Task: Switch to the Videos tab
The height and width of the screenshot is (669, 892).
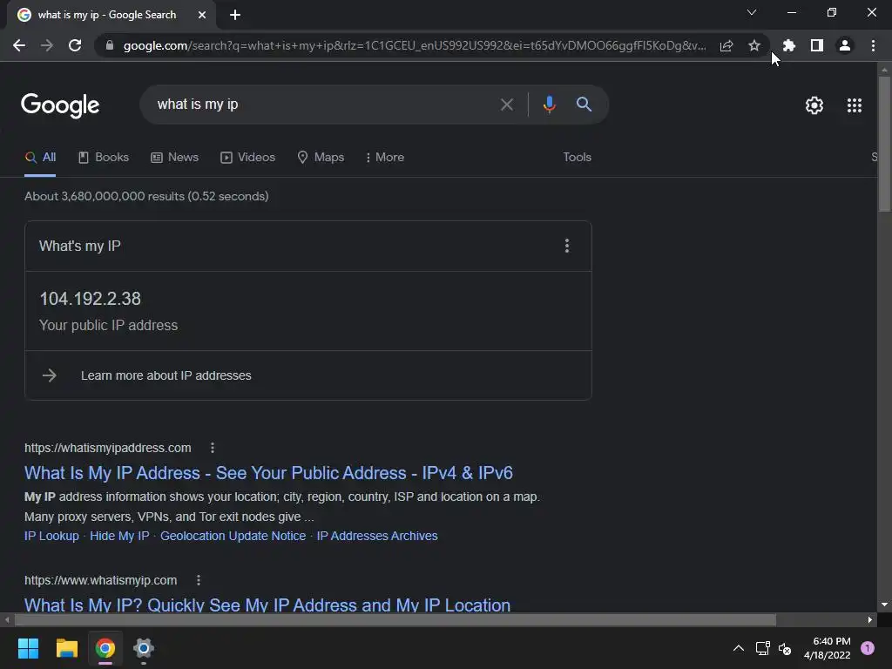Action: (x=247, y=158)
